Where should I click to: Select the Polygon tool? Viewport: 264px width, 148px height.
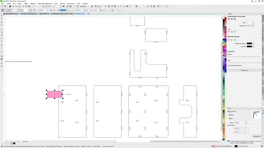click(x=2, y=42)
